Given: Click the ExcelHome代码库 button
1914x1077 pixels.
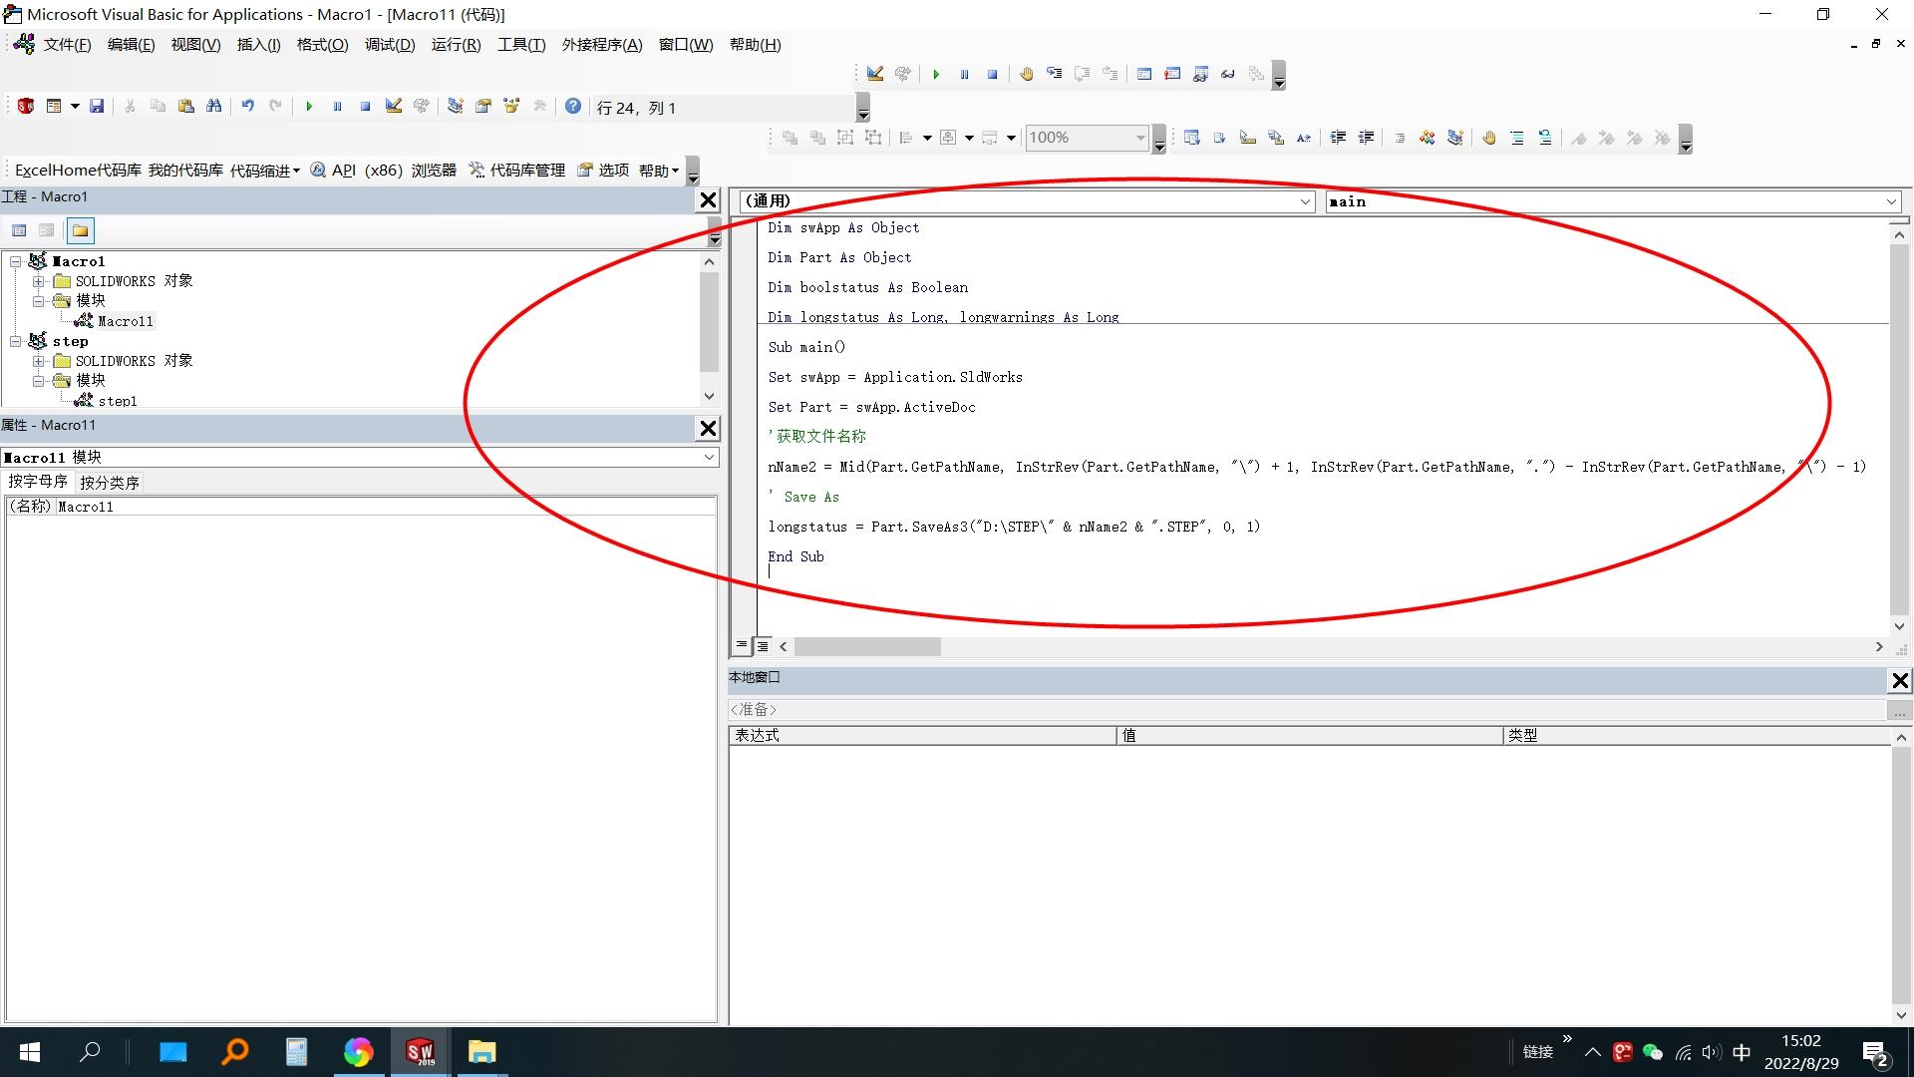Looking at the screenshot, I should (79, 171).
